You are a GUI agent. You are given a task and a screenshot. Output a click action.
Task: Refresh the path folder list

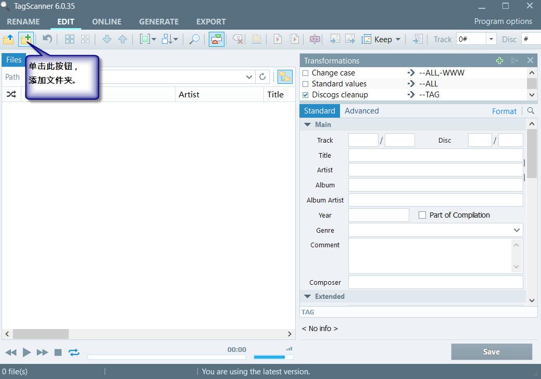262,77
